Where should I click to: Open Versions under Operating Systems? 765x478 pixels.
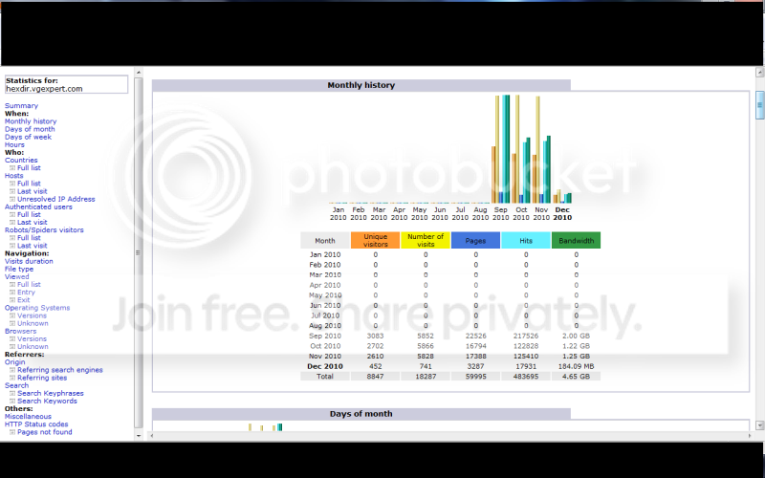tap(32, 315)
